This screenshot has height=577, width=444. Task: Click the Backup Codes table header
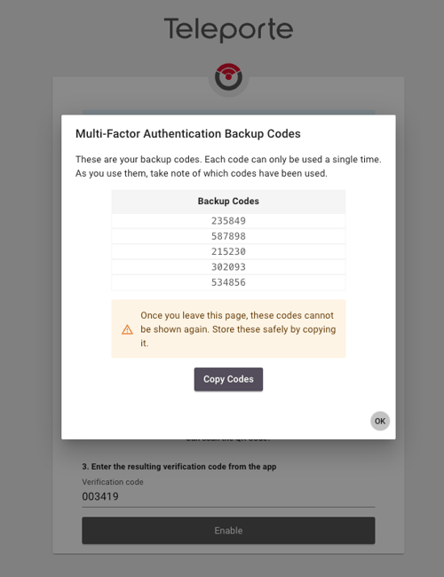(x=228, y=202)
